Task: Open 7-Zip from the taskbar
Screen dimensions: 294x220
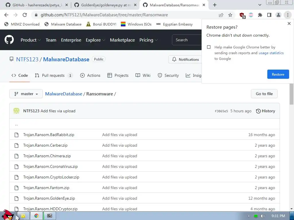Action: click(49, 216)
